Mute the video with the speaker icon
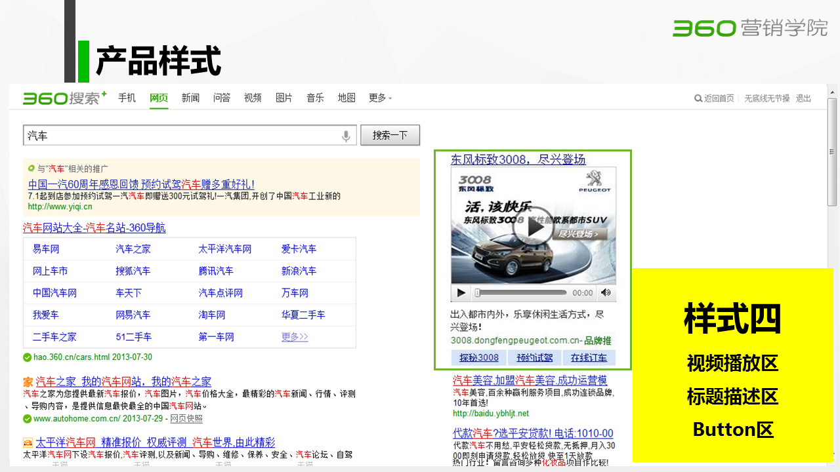The height and width of the screenshot is (472, 840). tap(606, 293)
